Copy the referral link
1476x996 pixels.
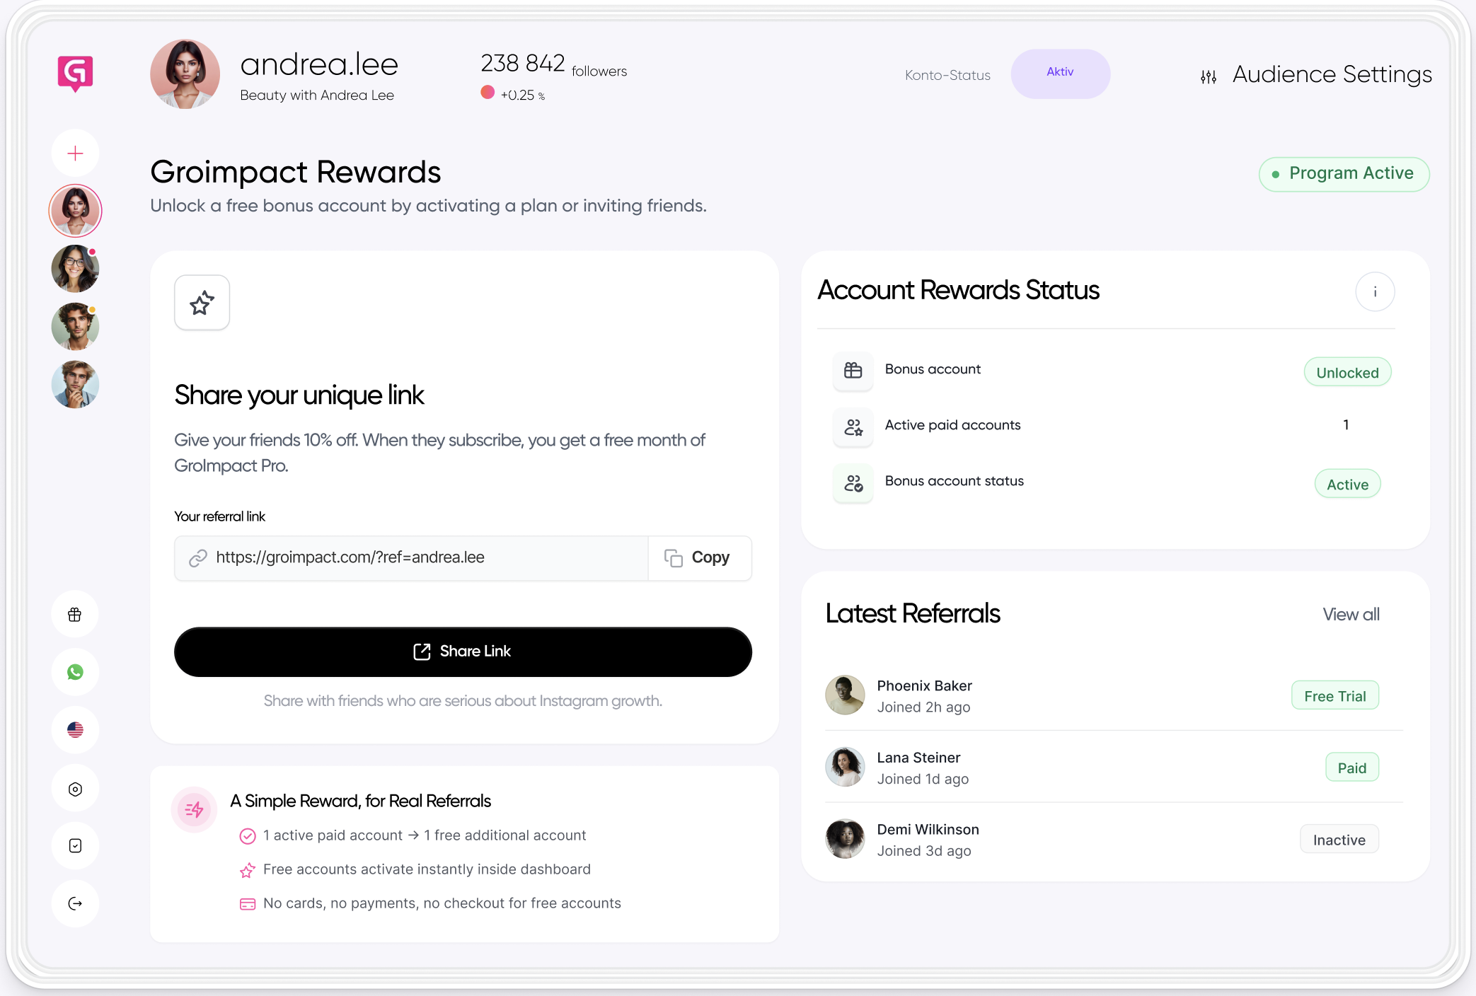700,557
